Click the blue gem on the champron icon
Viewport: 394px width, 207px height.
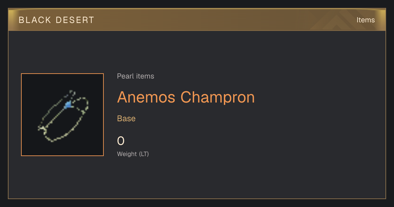(x=68, y=105)
